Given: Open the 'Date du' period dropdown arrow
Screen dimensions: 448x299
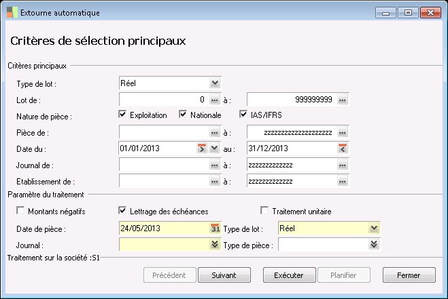Looking at the screenshot, I should (215, 148).
